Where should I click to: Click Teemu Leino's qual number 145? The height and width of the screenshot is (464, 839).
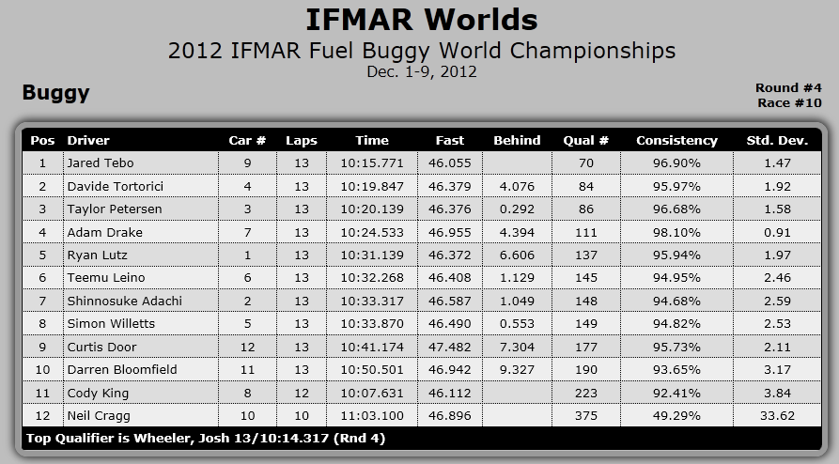point(586,278)
